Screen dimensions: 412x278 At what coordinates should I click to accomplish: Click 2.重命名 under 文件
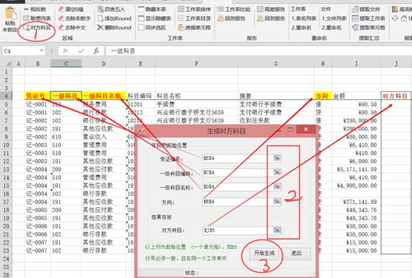[x=332, y=27]
